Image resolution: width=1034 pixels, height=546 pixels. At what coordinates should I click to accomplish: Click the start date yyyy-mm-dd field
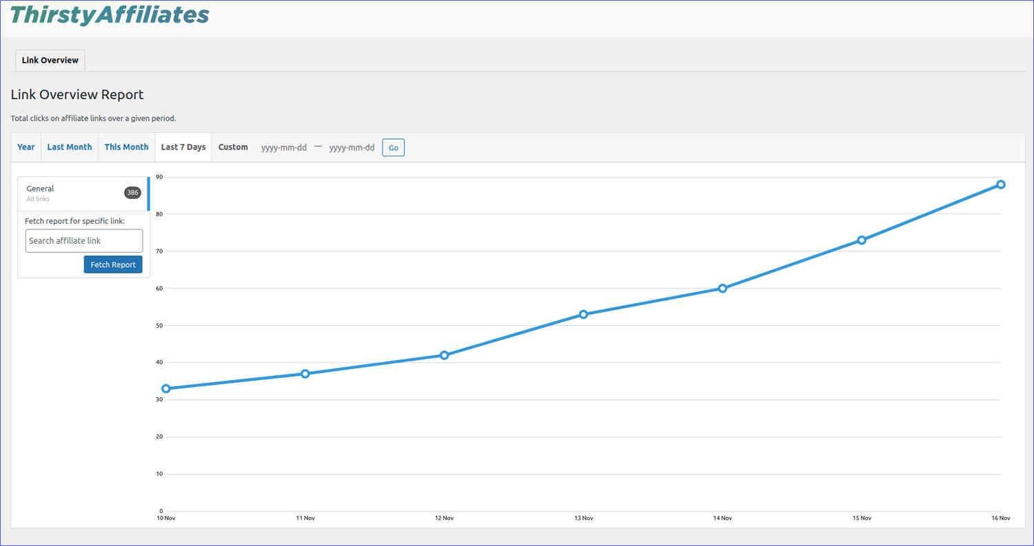283,147
